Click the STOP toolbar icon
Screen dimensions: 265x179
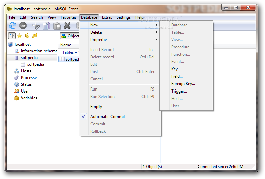pos(23,26)
